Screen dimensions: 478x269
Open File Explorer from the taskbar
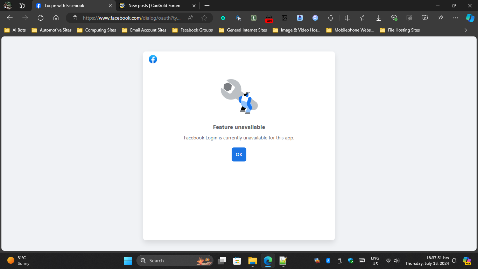click(253, 261)
